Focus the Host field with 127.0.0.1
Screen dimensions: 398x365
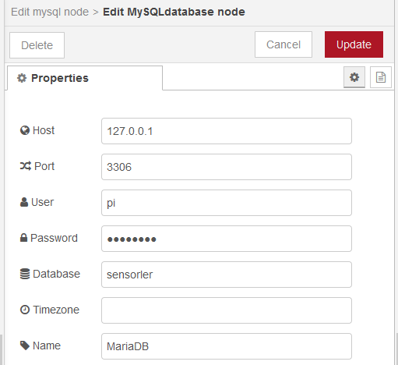[227, 131]
